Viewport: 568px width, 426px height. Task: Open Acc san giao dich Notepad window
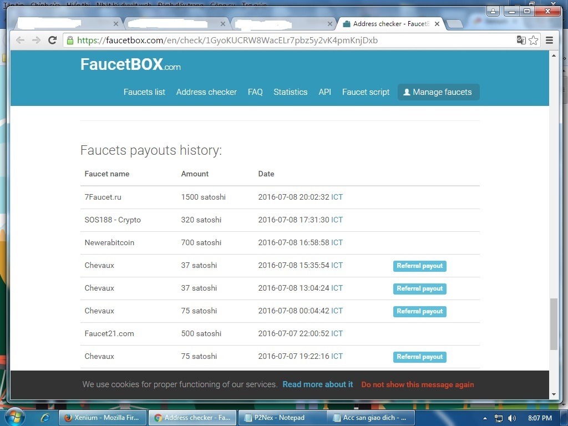coord(372,418)
